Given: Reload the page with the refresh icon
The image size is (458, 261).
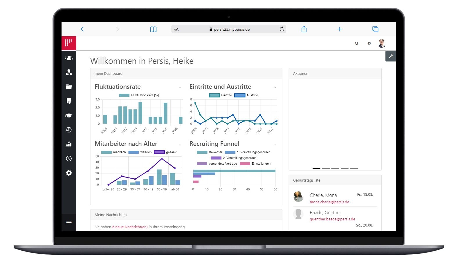Looking at the screenshot, I should pos(282,29).
